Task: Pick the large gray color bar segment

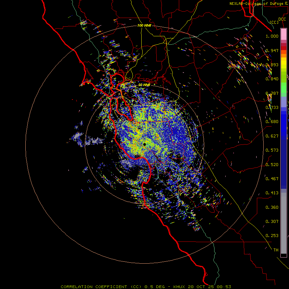Action: pos(284,223)
